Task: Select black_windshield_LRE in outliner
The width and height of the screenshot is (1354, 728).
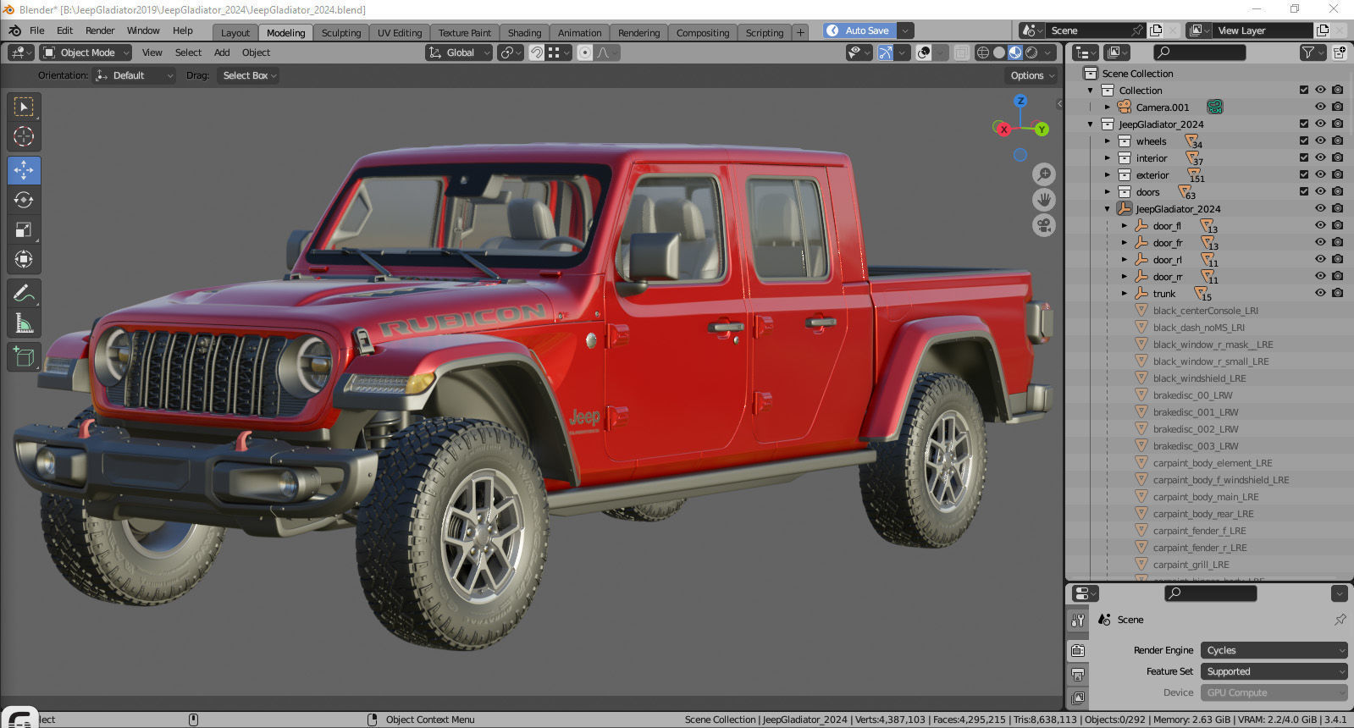Action: (x=1199, y=378)
